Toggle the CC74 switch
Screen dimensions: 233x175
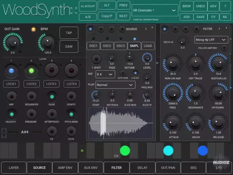(71, 131)
